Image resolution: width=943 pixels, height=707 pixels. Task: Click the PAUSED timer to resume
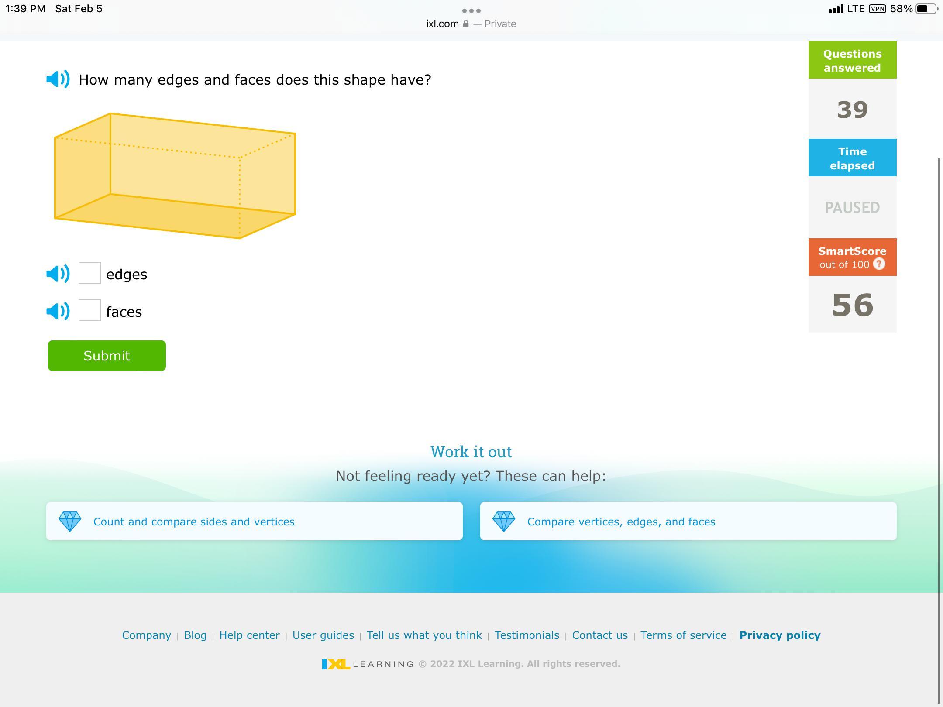852,207
